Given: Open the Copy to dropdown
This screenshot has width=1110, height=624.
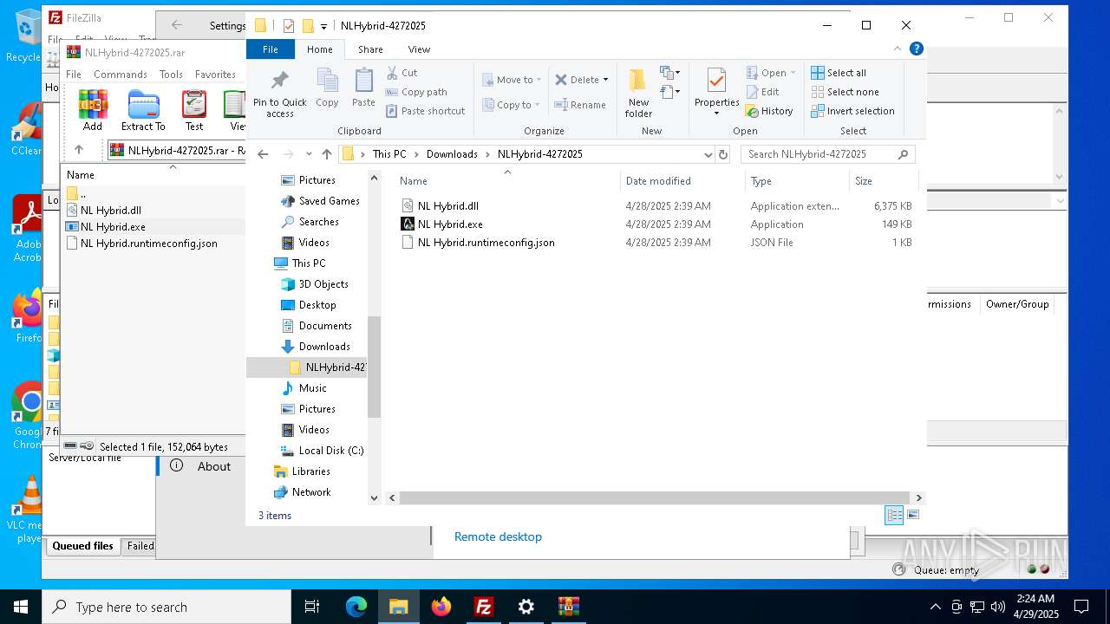Looking at the screenshot, I should (x=512, y=105).
